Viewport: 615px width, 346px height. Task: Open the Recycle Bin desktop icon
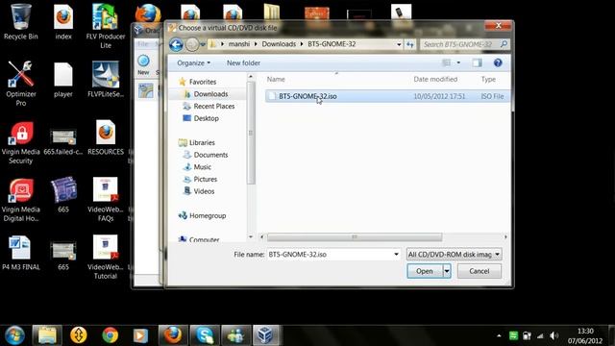(21, 22)
